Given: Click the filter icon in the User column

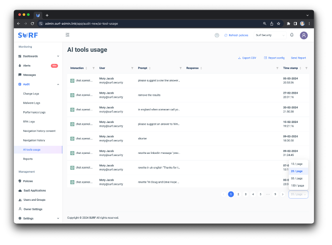Looking at the screenshot, I should tap(132, 68).
